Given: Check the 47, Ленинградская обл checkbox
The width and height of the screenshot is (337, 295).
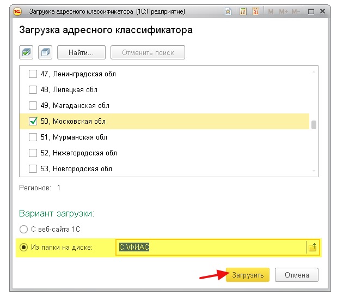Looking at the screenshot, I should (33, 74).
